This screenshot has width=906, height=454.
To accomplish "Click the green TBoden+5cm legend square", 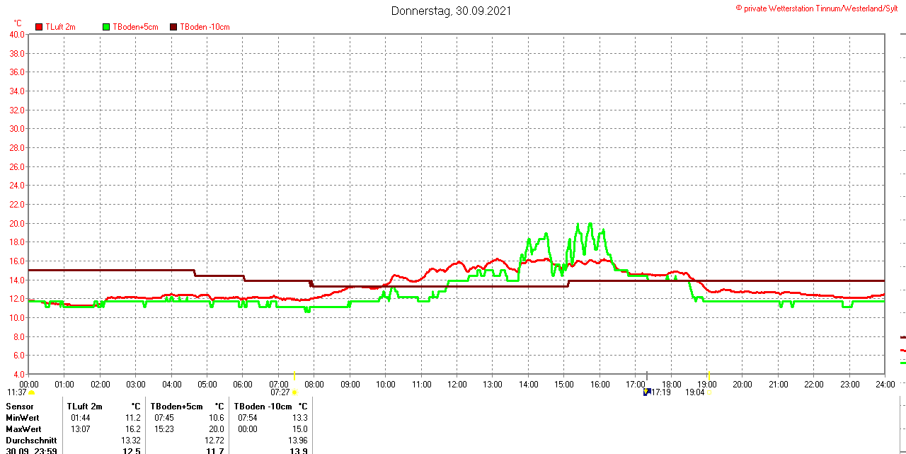I will (106, 27).
